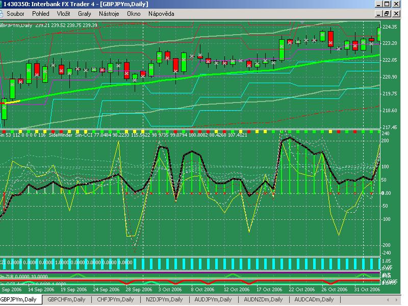Switch to the NZDJPYm,Daily chart tab
408x306 pixels.
[x=164, y=299]
